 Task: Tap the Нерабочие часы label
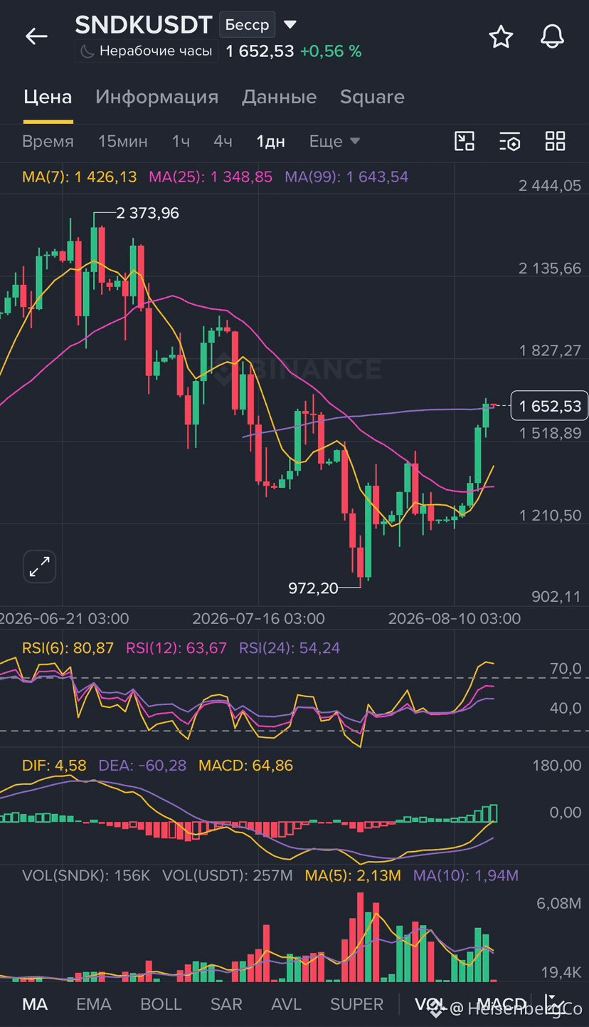[156, 51]
